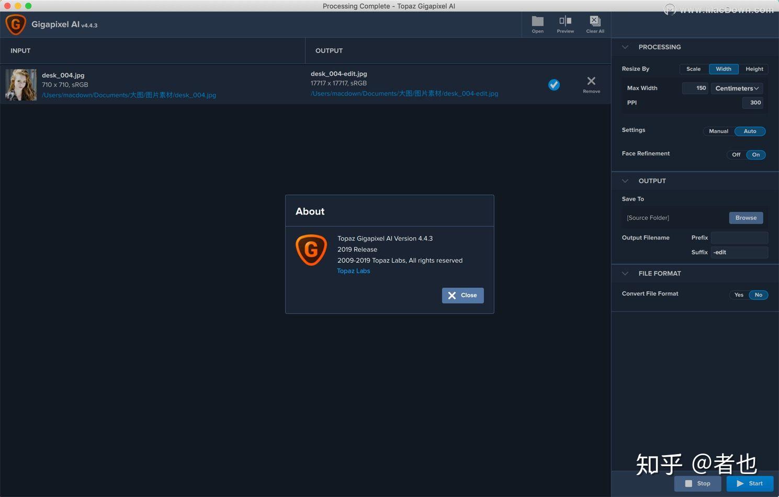Open the input file path link
Image resolution: width=779 pixels, height=497 pixels.
[x=129, y=95]
